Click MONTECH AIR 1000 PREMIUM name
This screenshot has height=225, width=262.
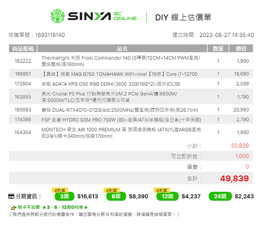[x=121, y=133]
